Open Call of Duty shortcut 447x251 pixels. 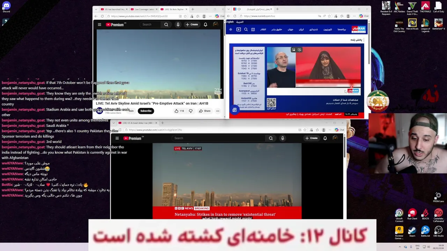[438, 7]
